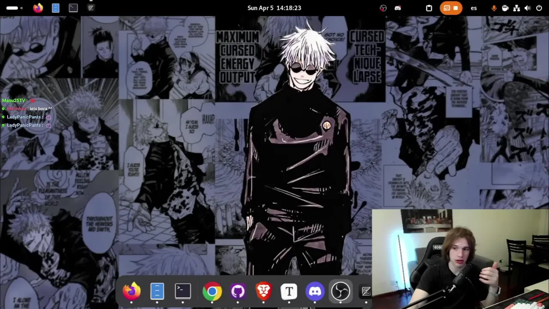Open Discord from the dock
The height and width of the screenshot is (309, 549).
tap(315, 291)
